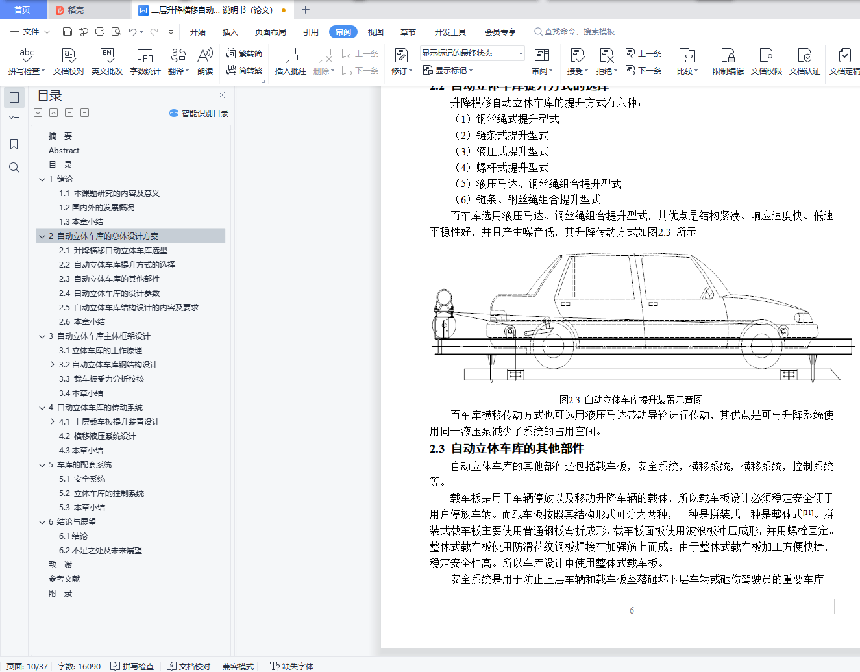The width and height of the screenshot is (860, 672).
Task: Click the plus box icon under 目录 title
Action: click(69, 113)
